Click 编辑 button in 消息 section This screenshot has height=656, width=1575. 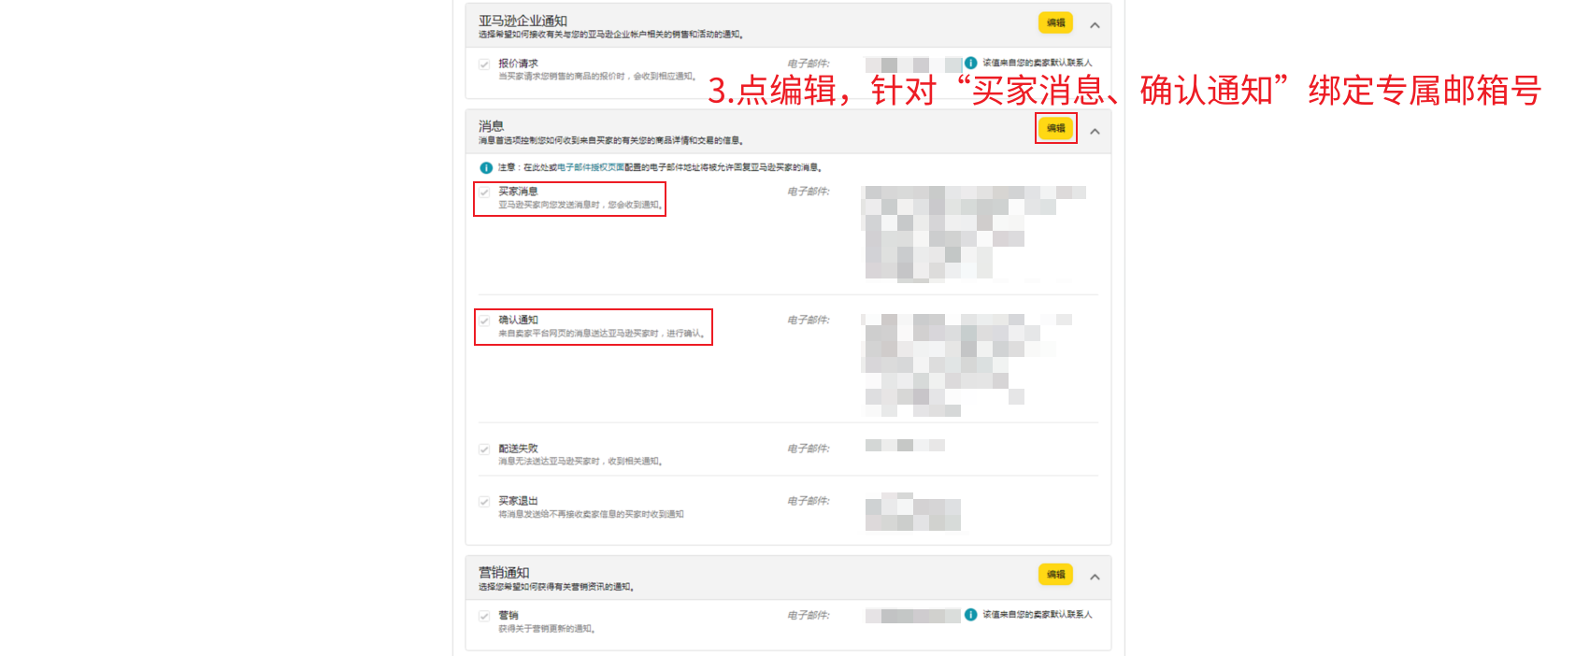[x=1055, y=128]
